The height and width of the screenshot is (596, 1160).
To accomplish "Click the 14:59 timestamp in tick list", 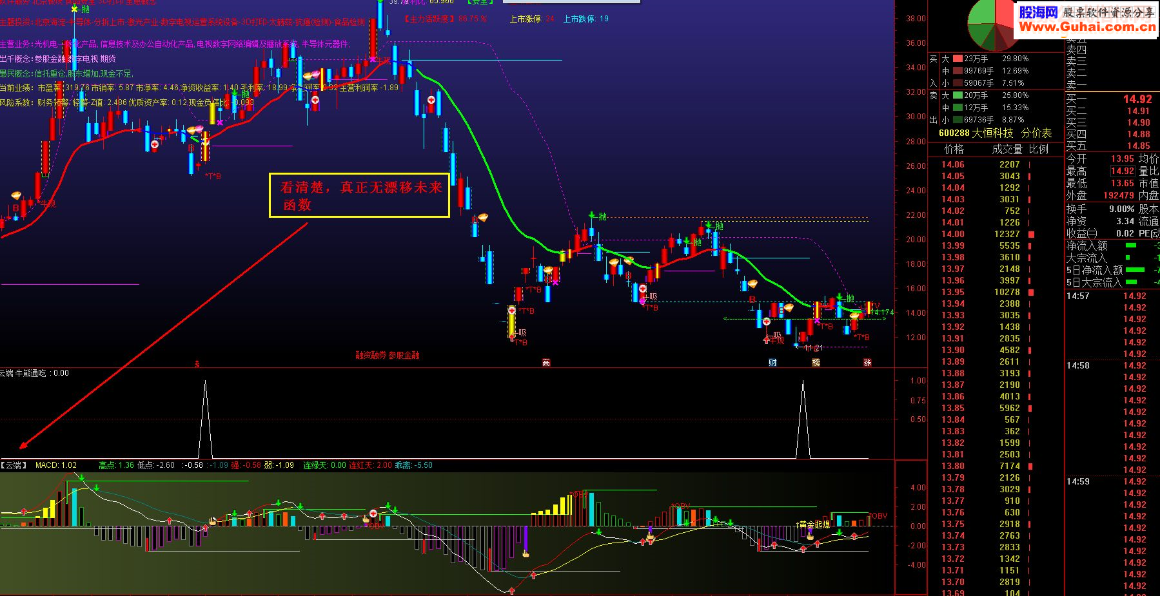I will (x=1077, y=481).
